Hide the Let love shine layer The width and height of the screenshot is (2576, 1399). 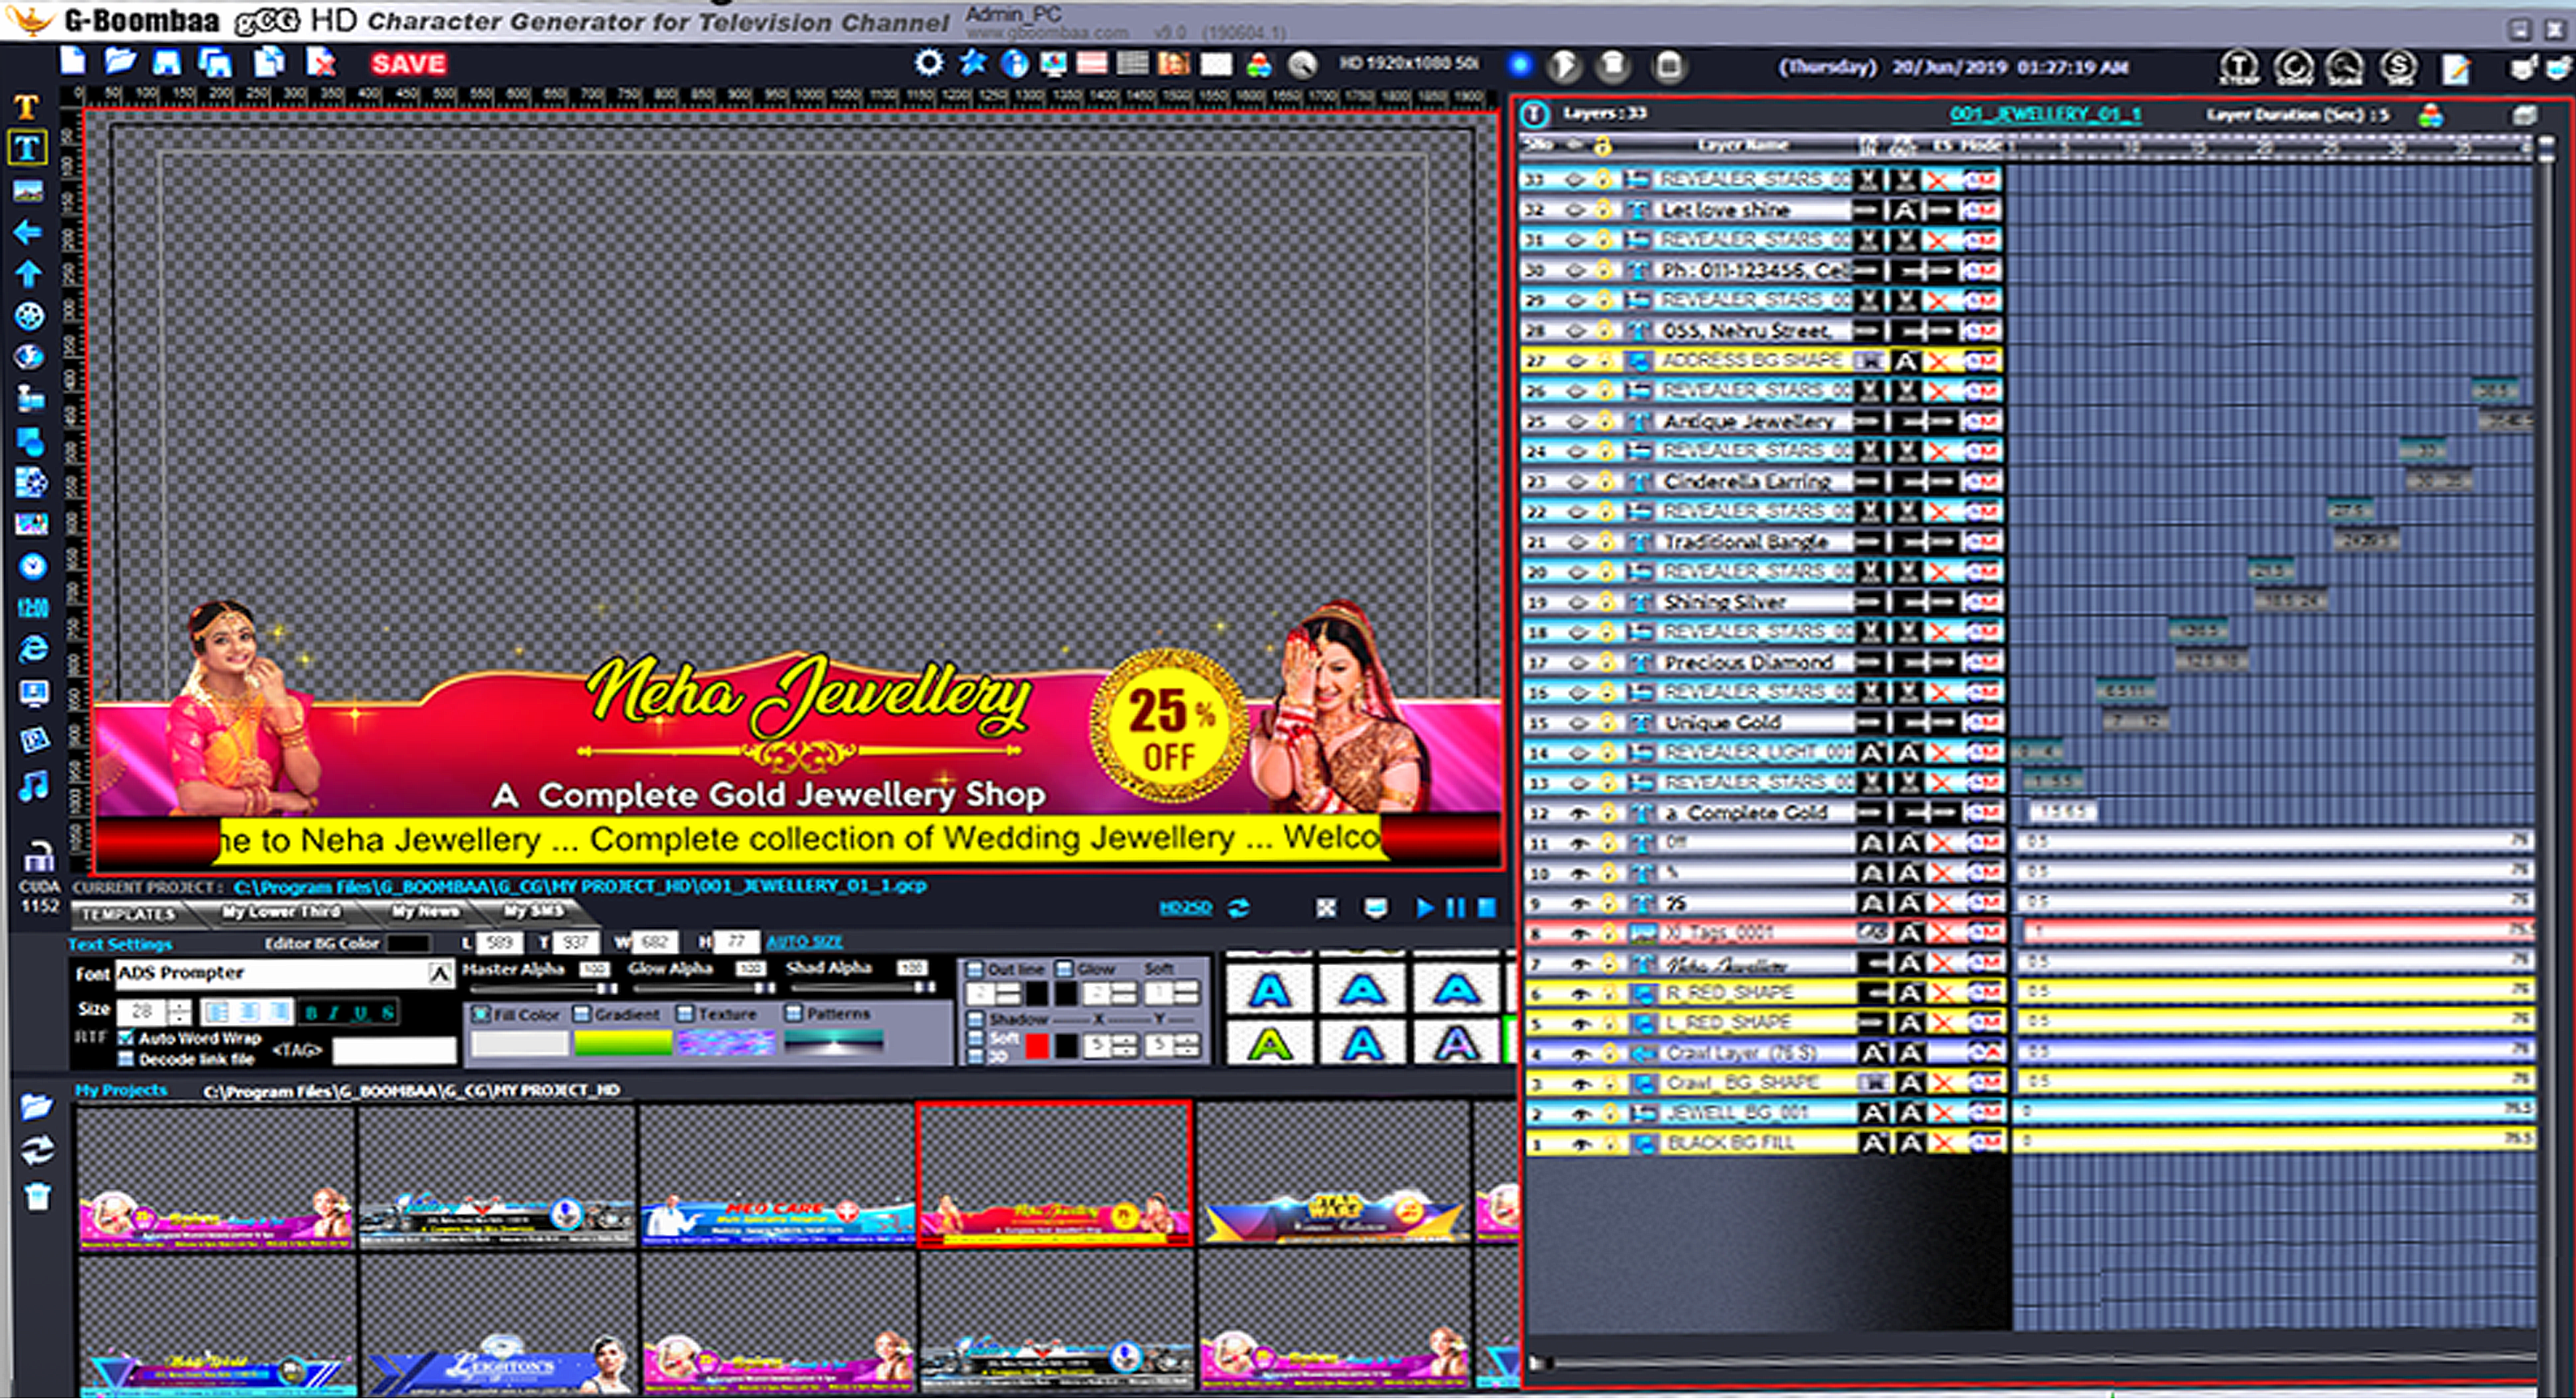(1575, 211)
